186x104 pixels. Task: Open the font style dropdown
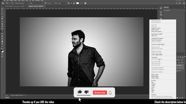click(36, 3)
